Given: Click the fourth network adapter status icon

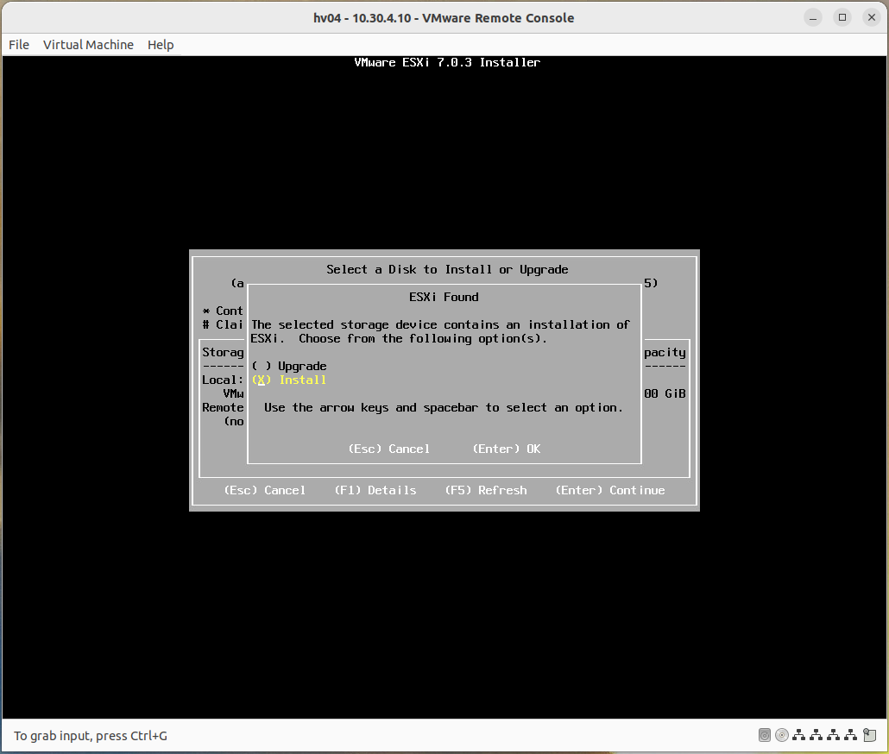Looking at the screenshot, I should click(x=851, y=735).
